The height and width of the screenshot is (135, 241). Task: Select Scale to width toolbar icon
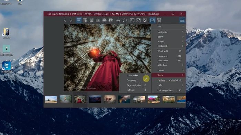(x=92, y=20)
